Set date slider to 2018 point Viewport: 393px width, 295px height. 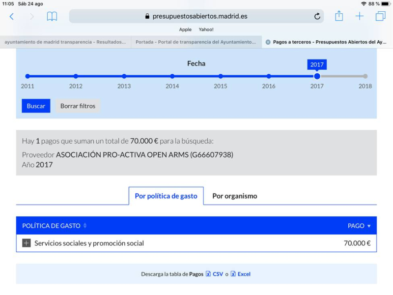pos(365,76)
